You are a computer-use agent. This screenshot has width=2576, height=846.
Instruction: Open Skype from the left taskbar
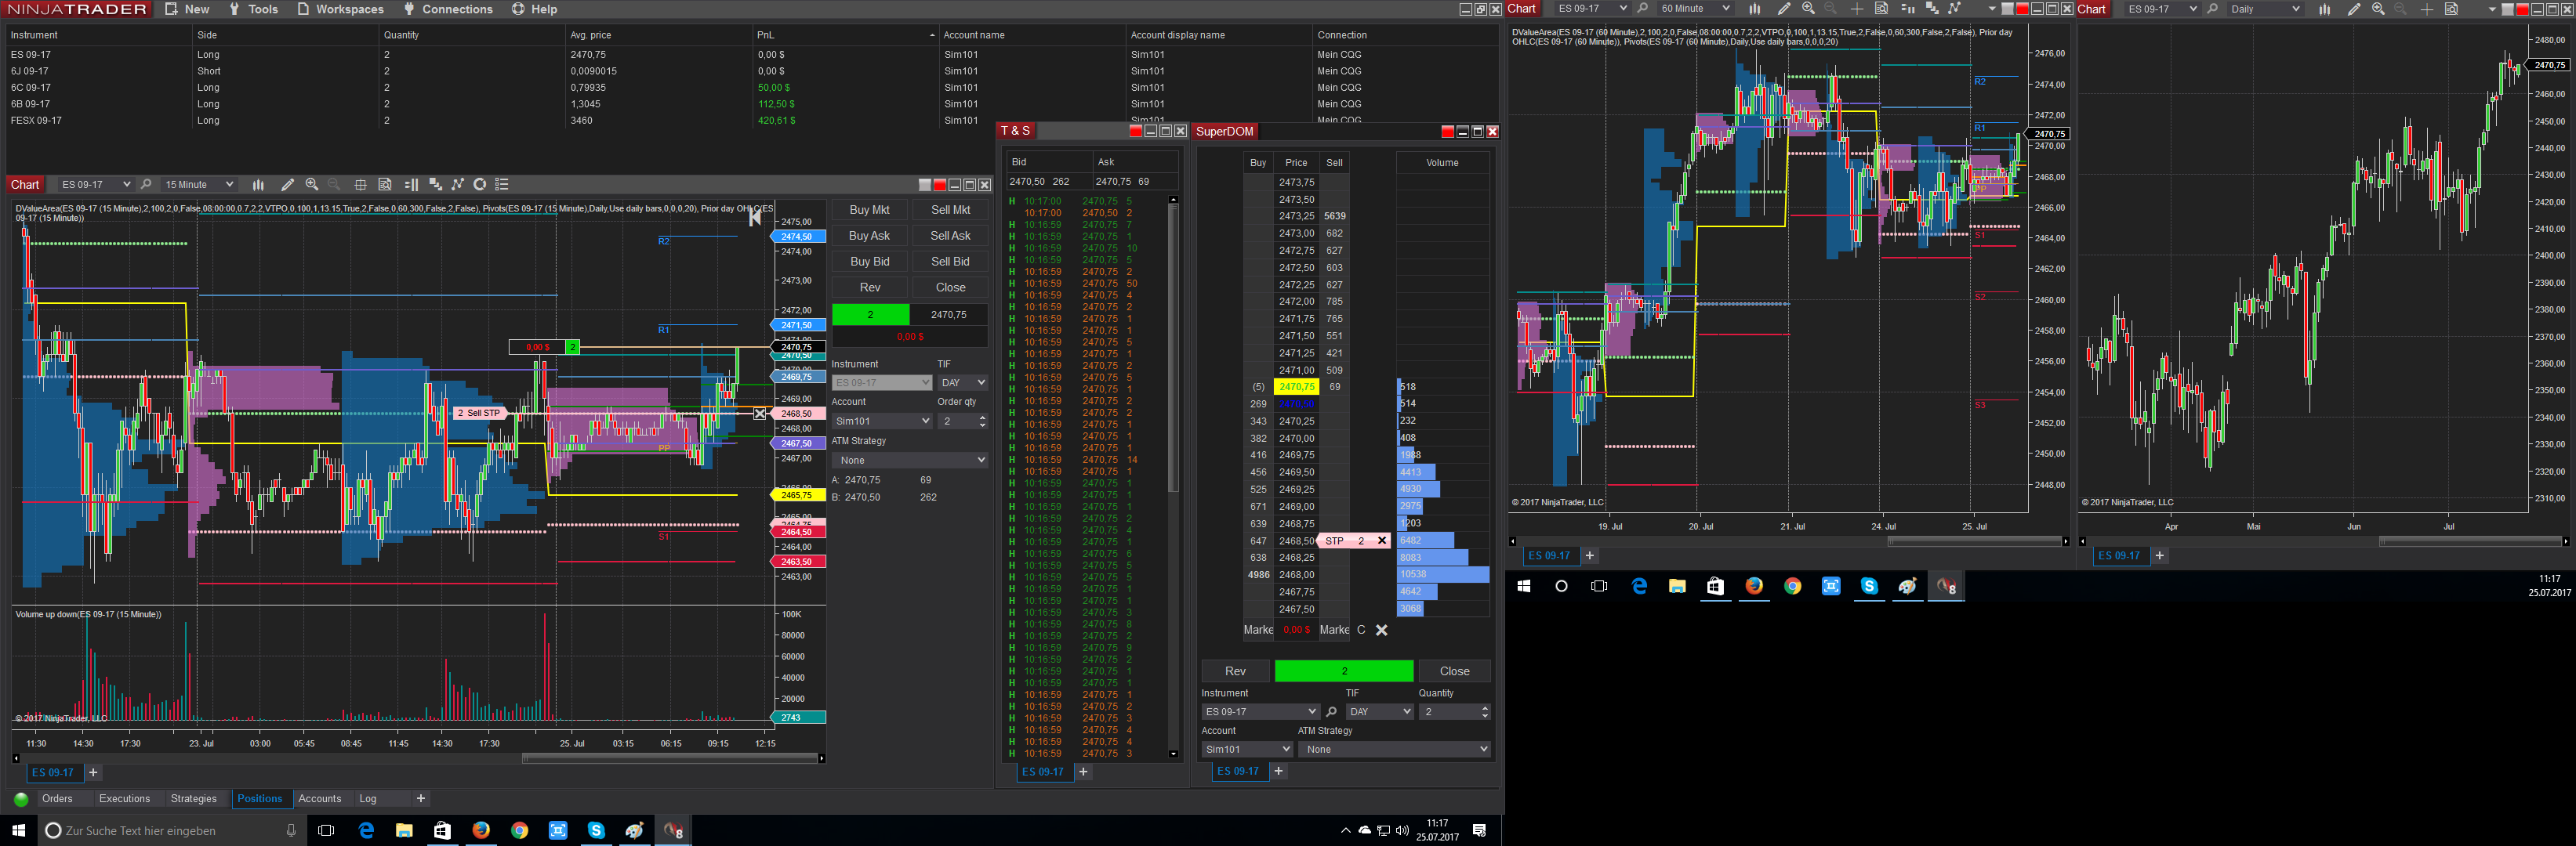[x=596, y=830]
